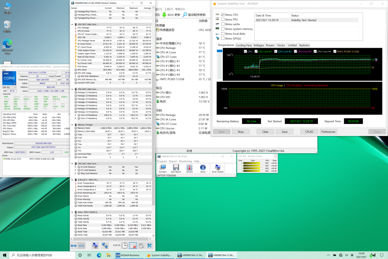The width and height of the screenshot is (388, 259).
Task: Click the Sensors thermometer icon in HWiNFO
Action: (189, 168)
